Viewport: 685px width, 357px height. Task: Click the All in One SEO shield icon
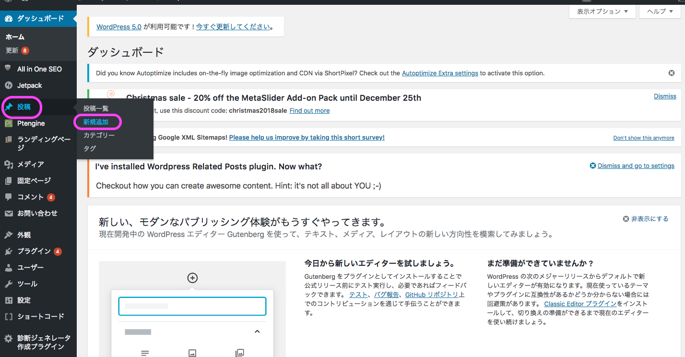[x=8, y=69]
